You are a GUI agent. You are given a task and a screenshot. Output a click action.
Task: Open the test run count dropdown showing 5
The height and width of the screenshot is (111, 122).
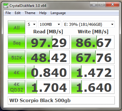click(x=32, y=24)
